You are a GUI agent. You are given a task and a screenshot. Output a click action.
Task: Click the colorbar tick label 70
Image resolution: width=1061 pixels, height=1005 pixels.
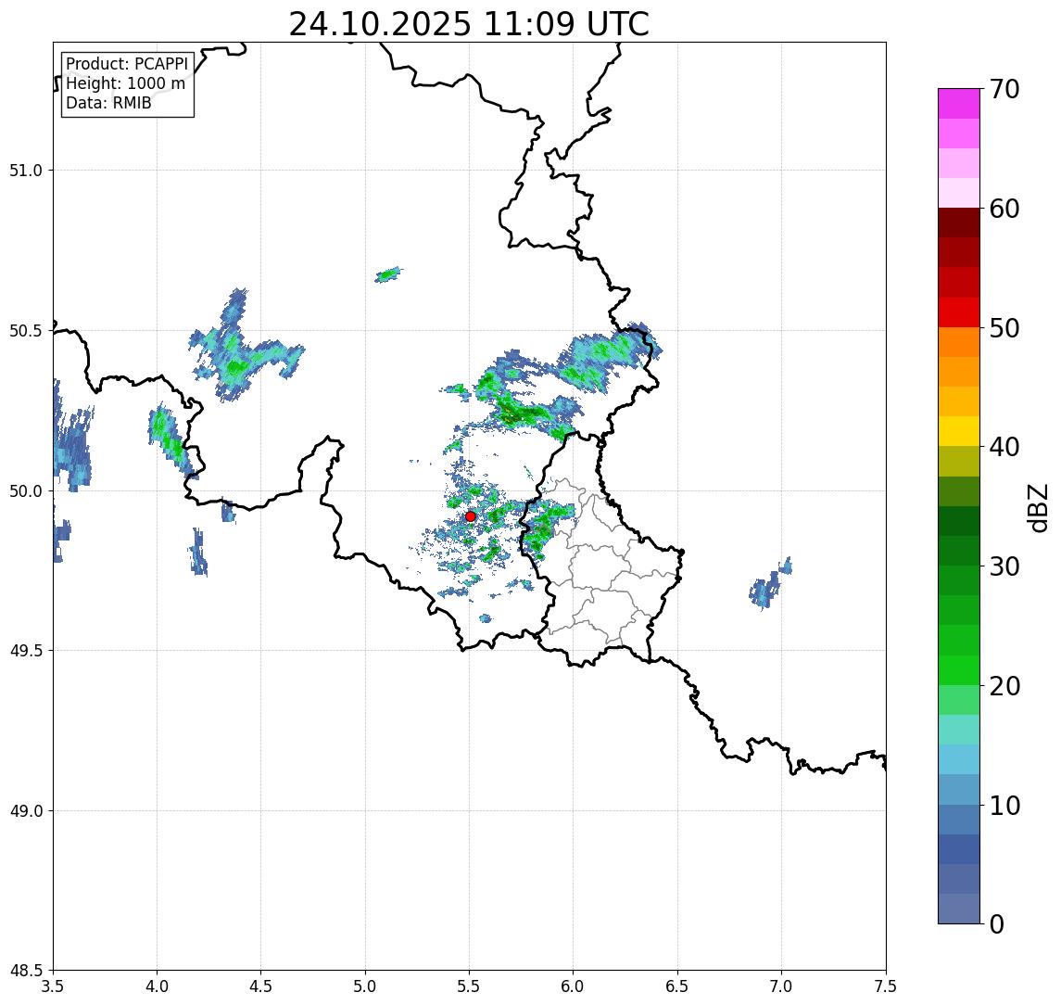pyautogui.click(x=1004, y=89)
